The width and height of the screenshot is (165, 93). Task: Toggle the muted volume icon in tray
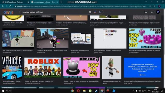(x=145, y=91)
